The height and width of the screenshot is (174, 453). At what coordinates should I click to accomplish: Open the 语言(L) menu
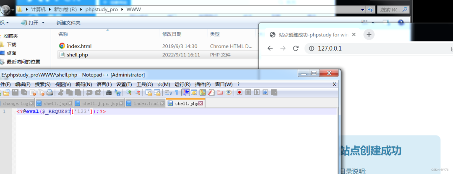[x=104, y=84]
